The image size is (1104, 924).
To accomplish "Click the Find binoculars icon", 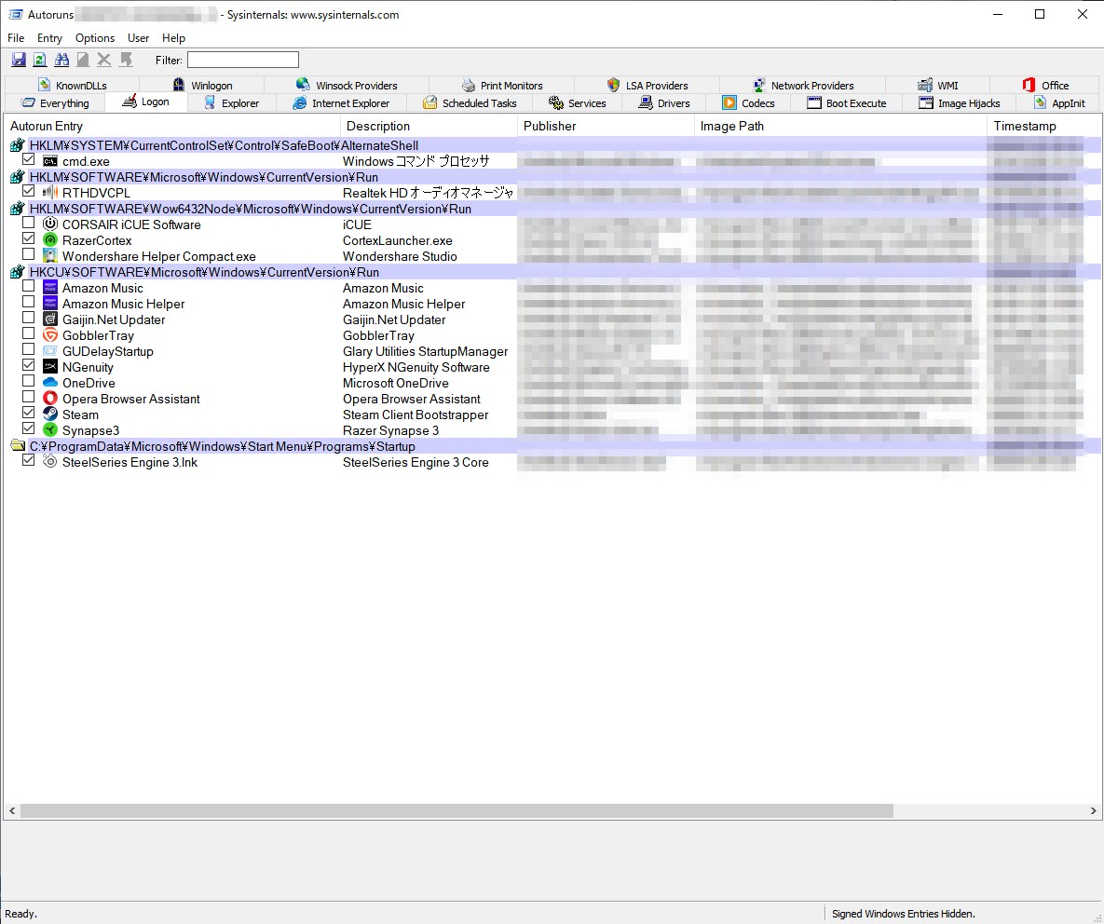I will (x=62, y=60).
